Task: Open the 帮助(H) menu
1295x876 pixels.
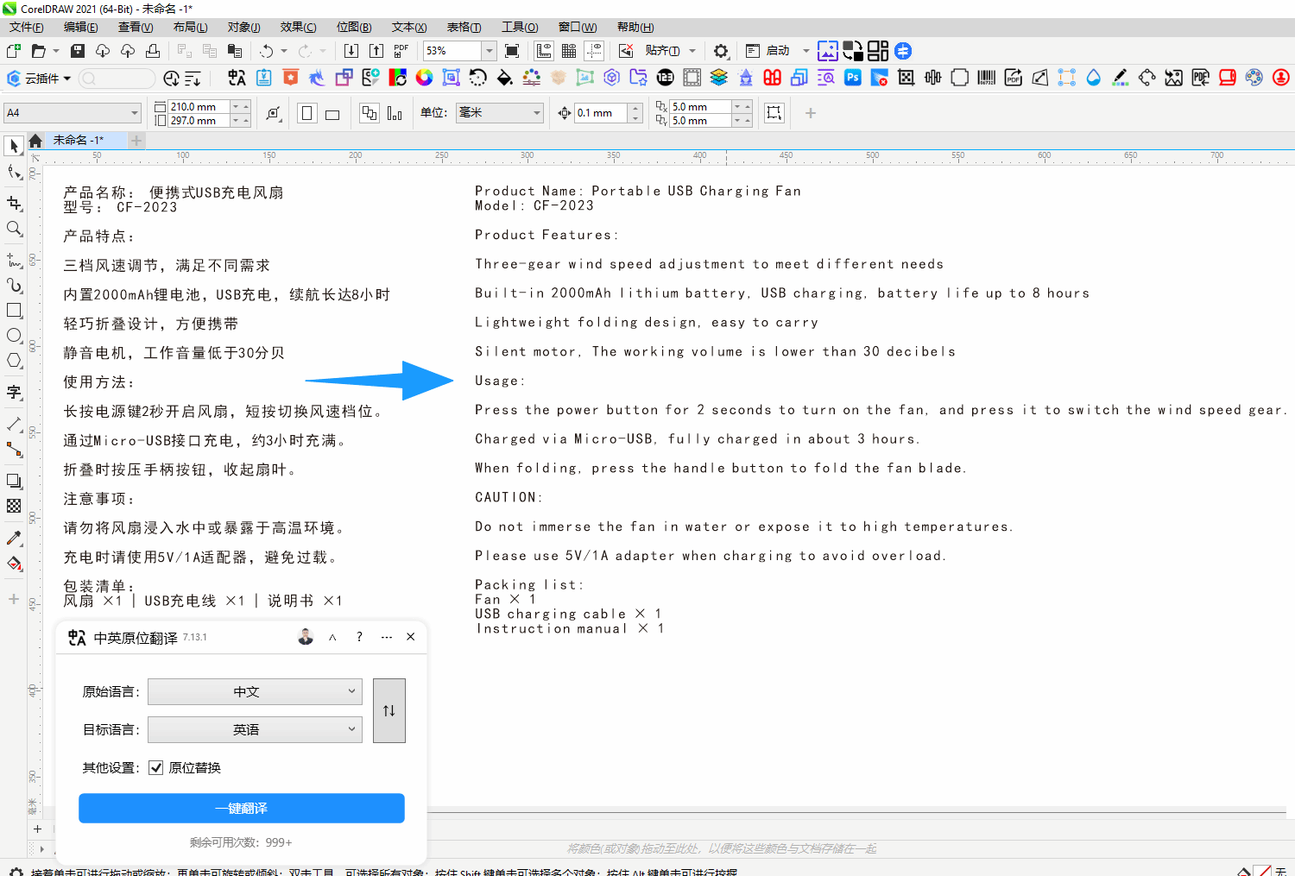Action: (635, 28)
